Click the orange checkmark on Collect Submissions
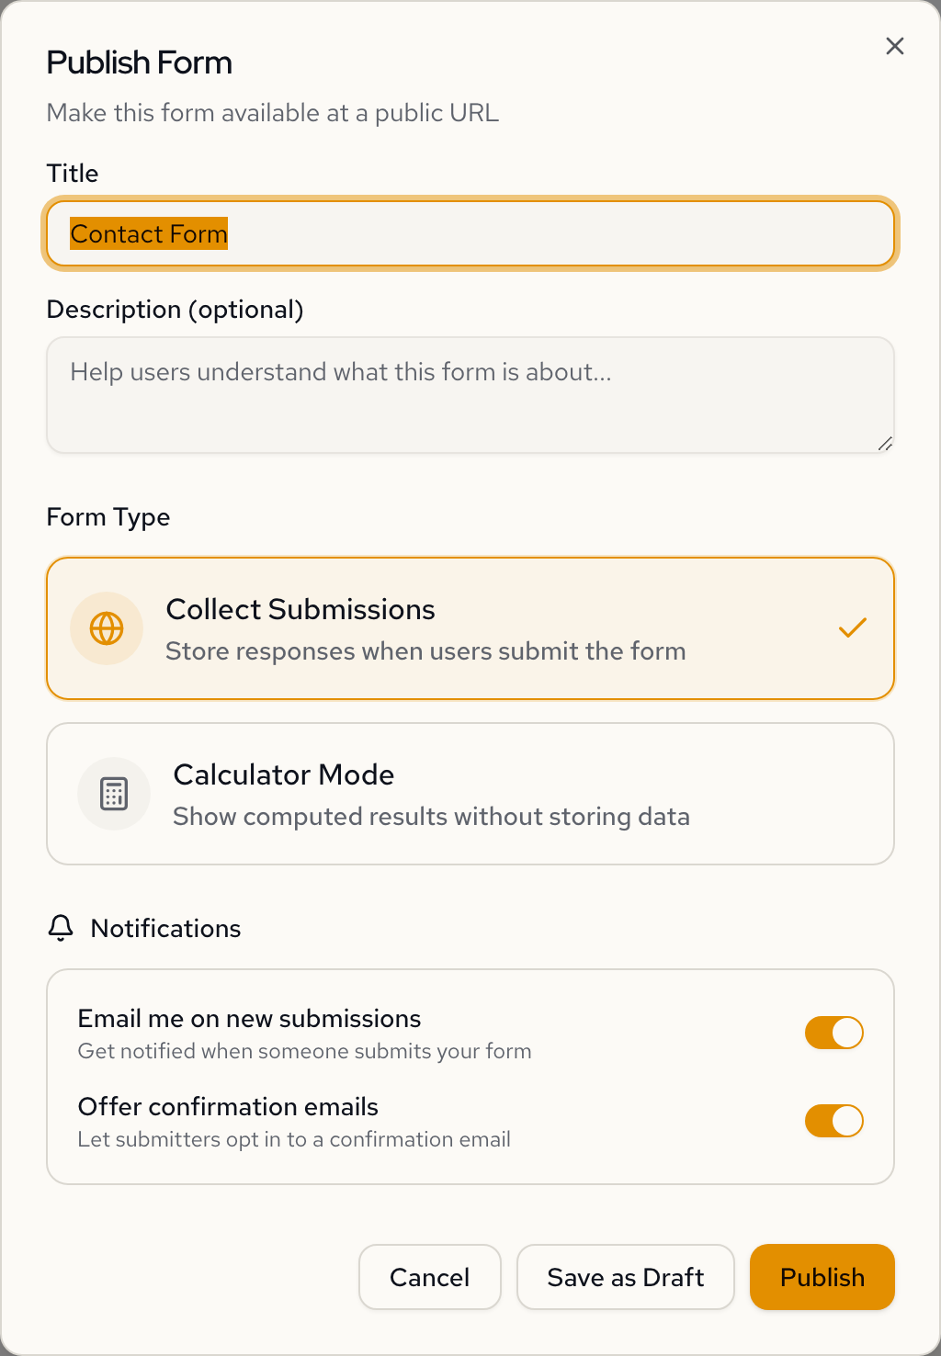 (852, 627)
